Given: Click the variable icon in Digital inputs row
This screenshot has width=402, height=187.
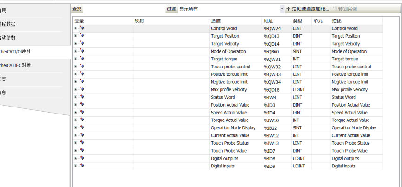Looking at the screenshot, I should pyautogui.click(x=82, y=166).
